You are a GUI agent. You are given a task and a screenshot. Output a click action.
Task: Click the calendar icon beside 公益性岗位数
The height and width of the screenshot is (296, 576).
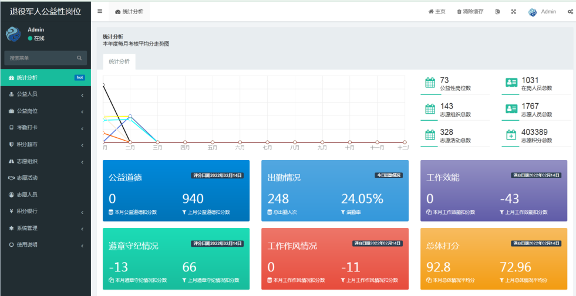pyautogui.click(x=430, y=83)
